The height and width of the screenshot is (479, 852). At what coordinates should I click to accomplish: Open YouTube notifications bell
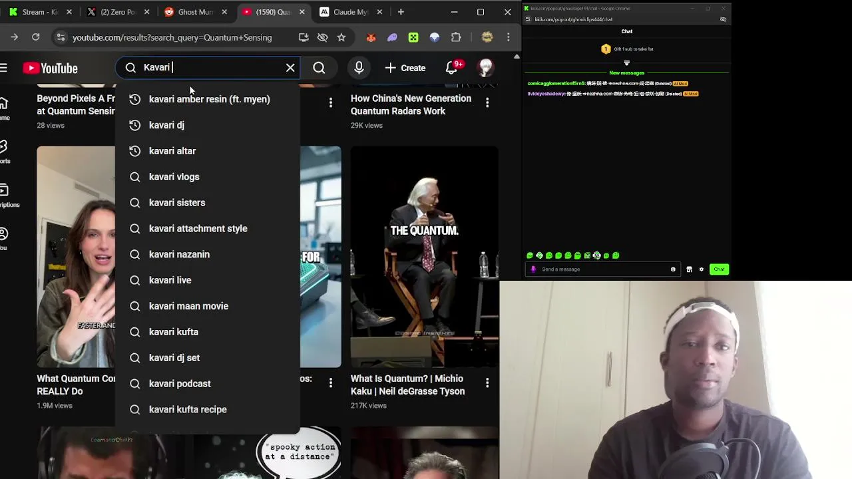[x=453, y=67]
